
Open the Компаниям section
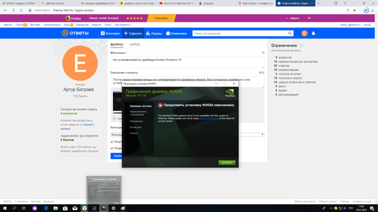coord(176,33)
